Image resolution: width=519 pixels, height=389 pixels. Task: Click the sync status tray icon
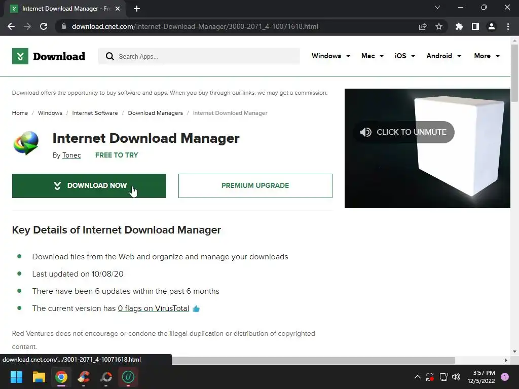430,377
